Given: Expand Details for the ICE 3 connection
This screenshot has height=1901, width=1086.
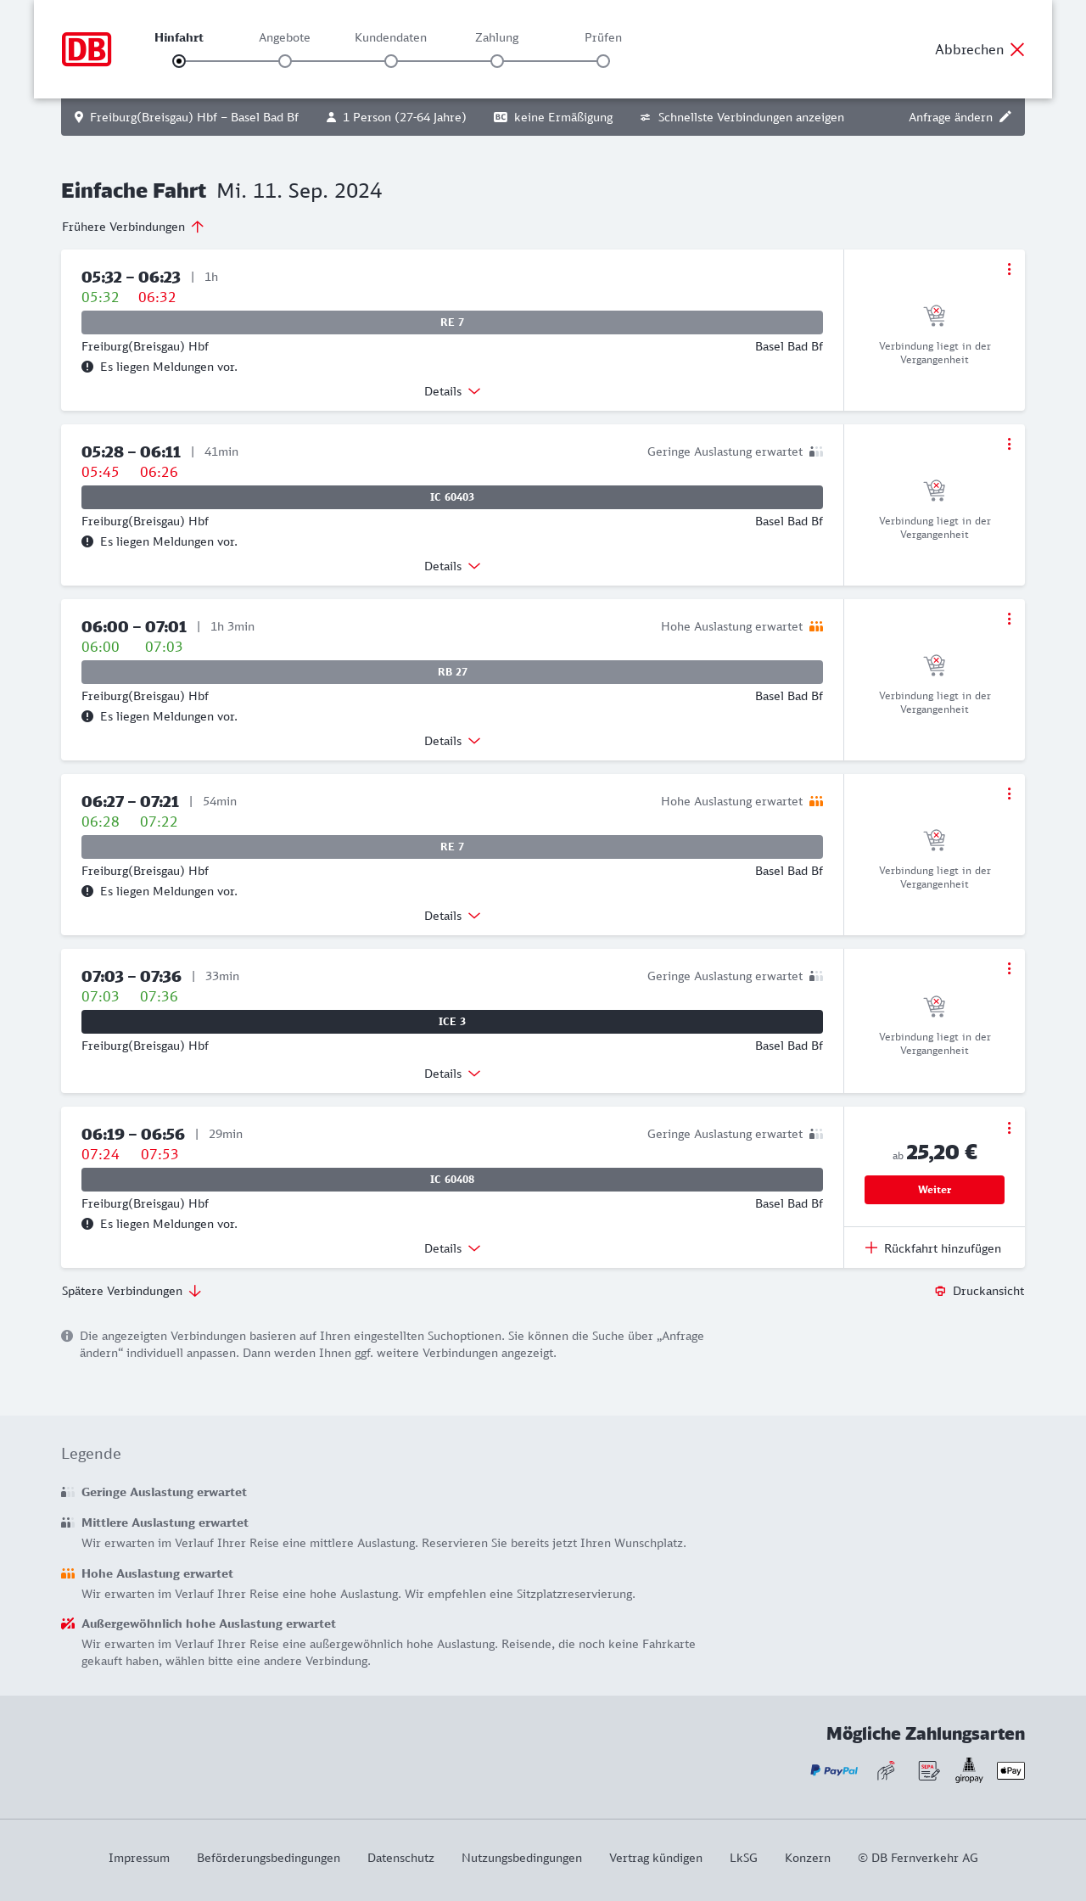Looking at the screenshot, I should coord(452,1074).
